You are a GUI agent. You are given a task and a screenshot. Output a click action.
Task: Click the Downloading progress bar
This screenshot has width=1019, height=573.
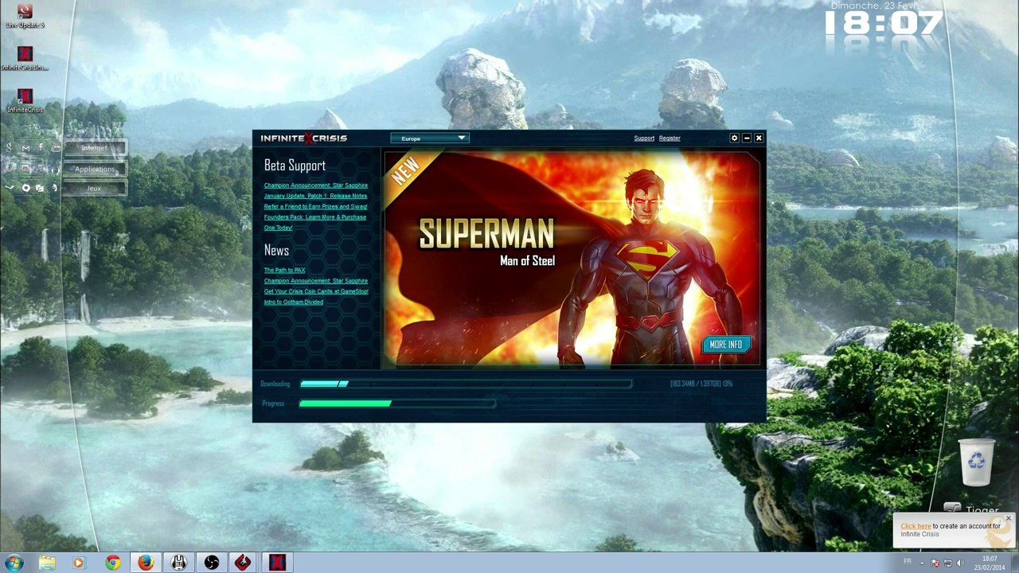[x=466, y=384]
